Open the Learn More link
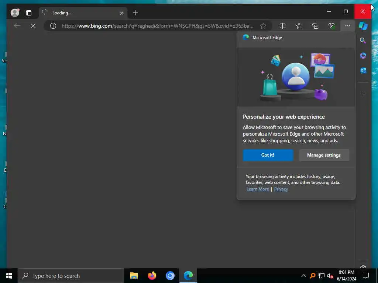 pos(258,189)
